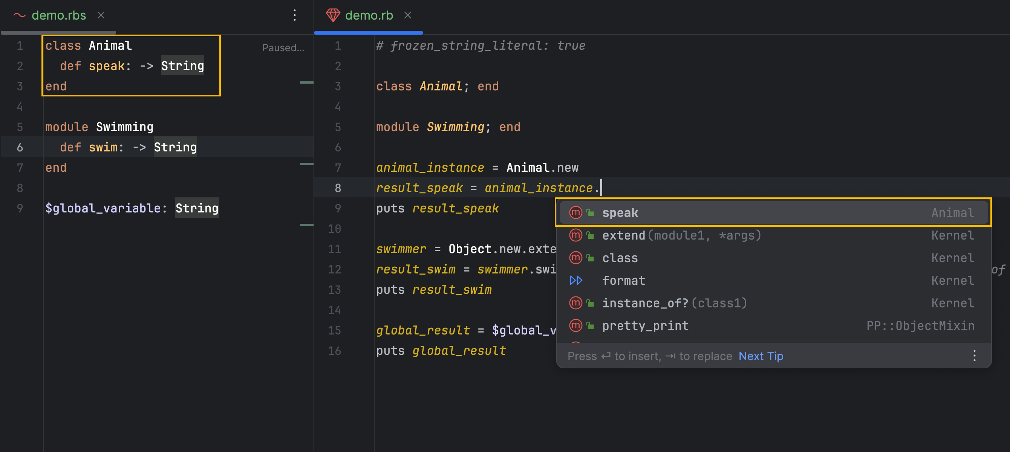Click the Paused... analysis status label

tap(283, 48)
